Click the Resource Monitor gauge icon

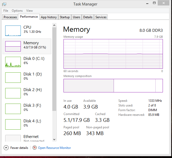pyautogui.click(x=35, y=148)
